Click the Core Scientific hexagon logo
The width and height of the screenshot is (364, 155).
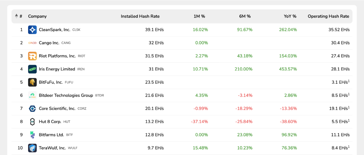pyautogui.click(x=32, y=109)
